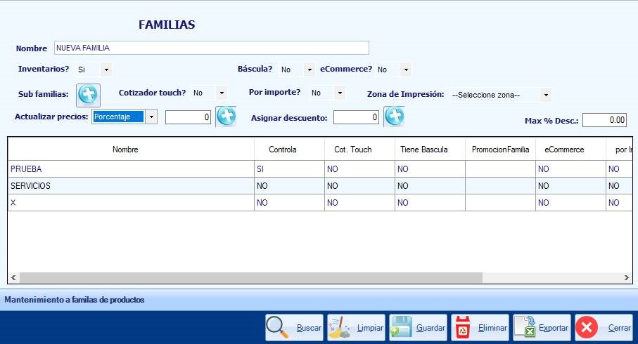Click the PromocionFamilia column header

point(500,150)
